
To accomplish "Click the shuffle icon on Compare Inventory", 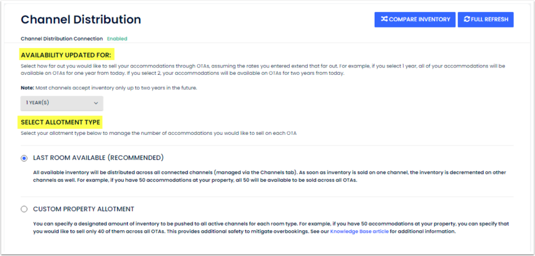I will click(384, 19).
